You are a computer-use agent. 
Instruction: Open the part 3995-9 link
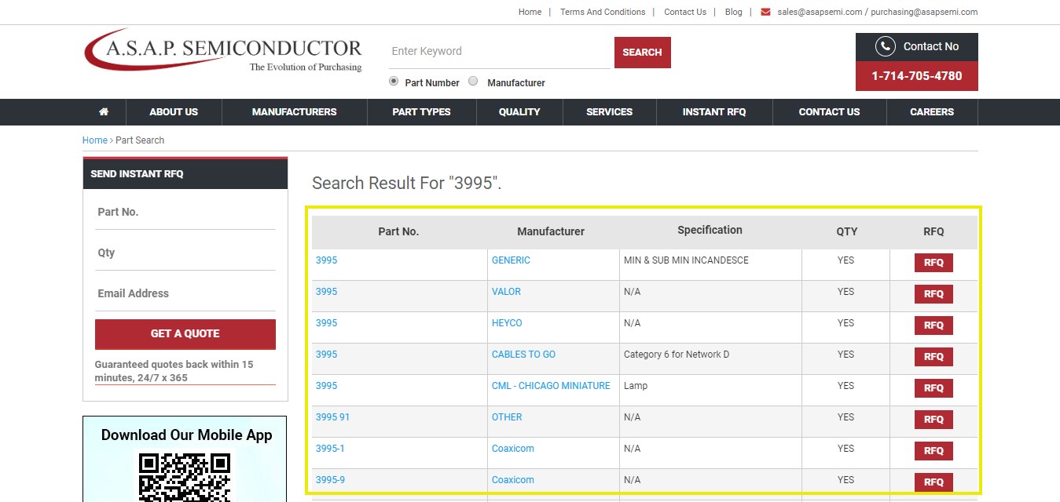coord(330,480)
